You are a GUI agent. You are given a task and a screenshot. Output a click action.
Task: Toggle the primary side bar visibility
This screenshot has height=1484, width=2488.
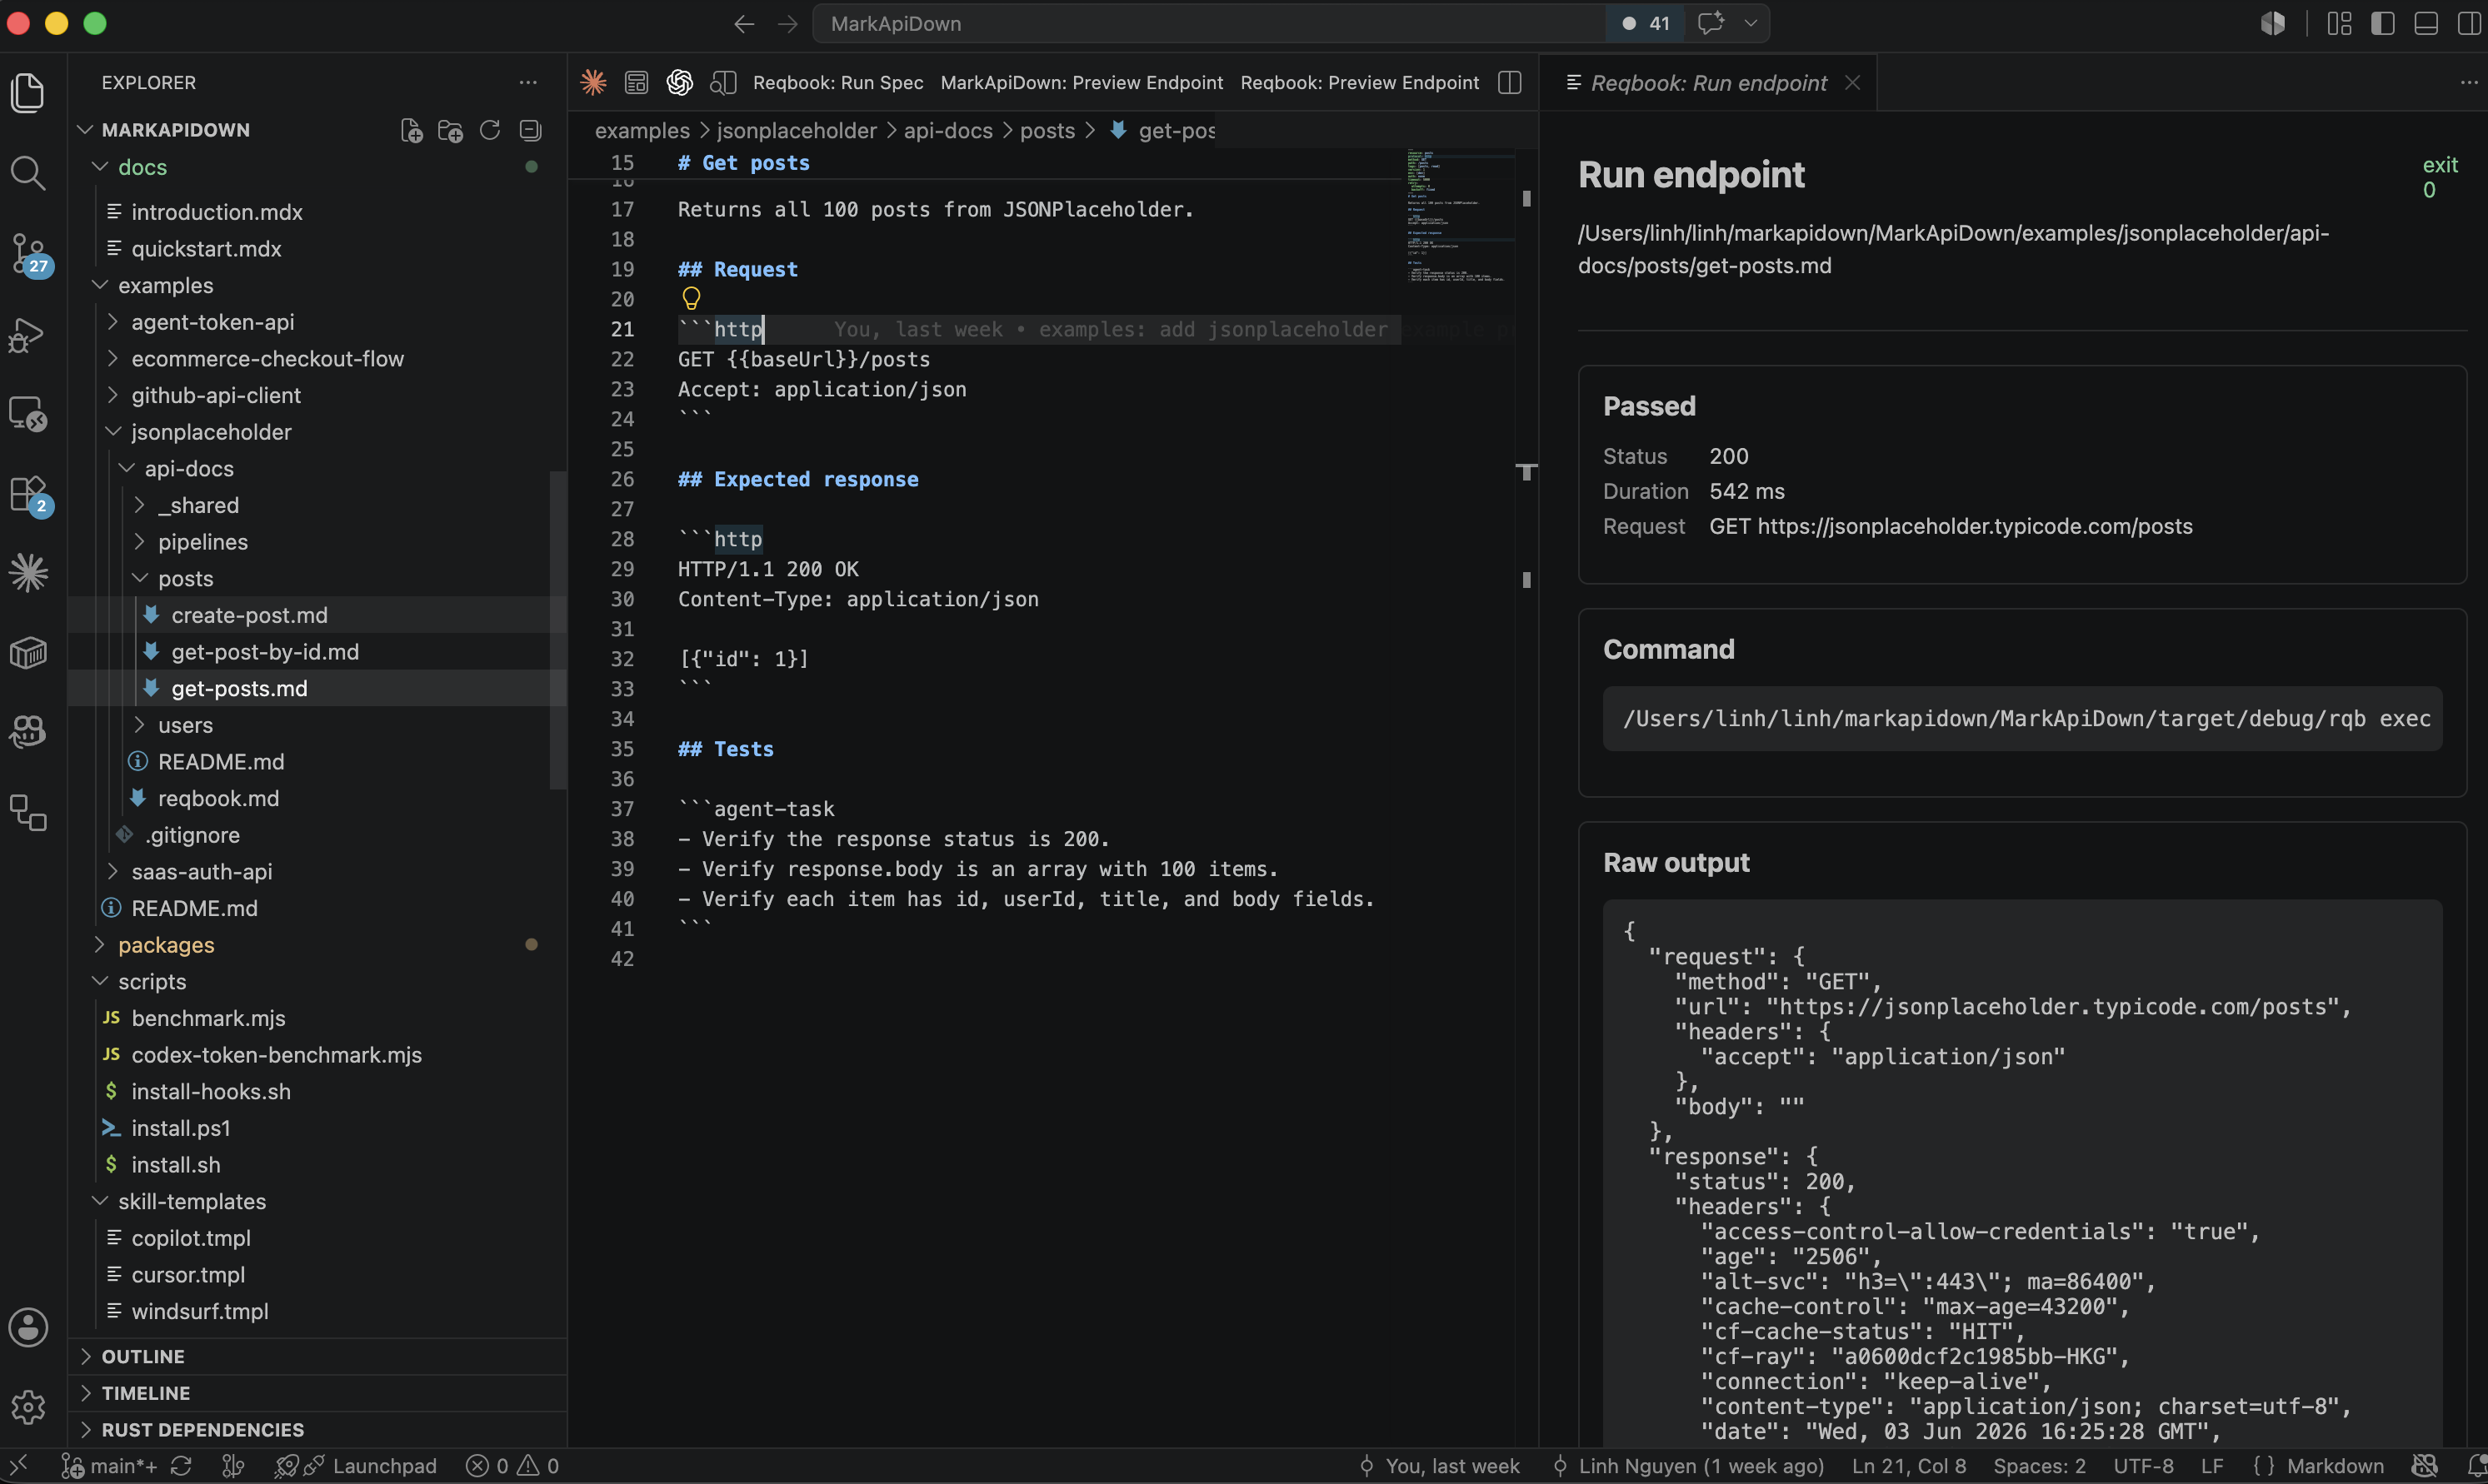tap(2382, 23)
